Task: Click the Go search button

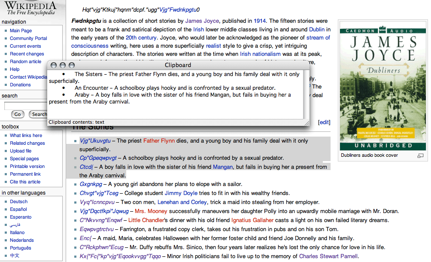Action: click(x=18, y=114)
